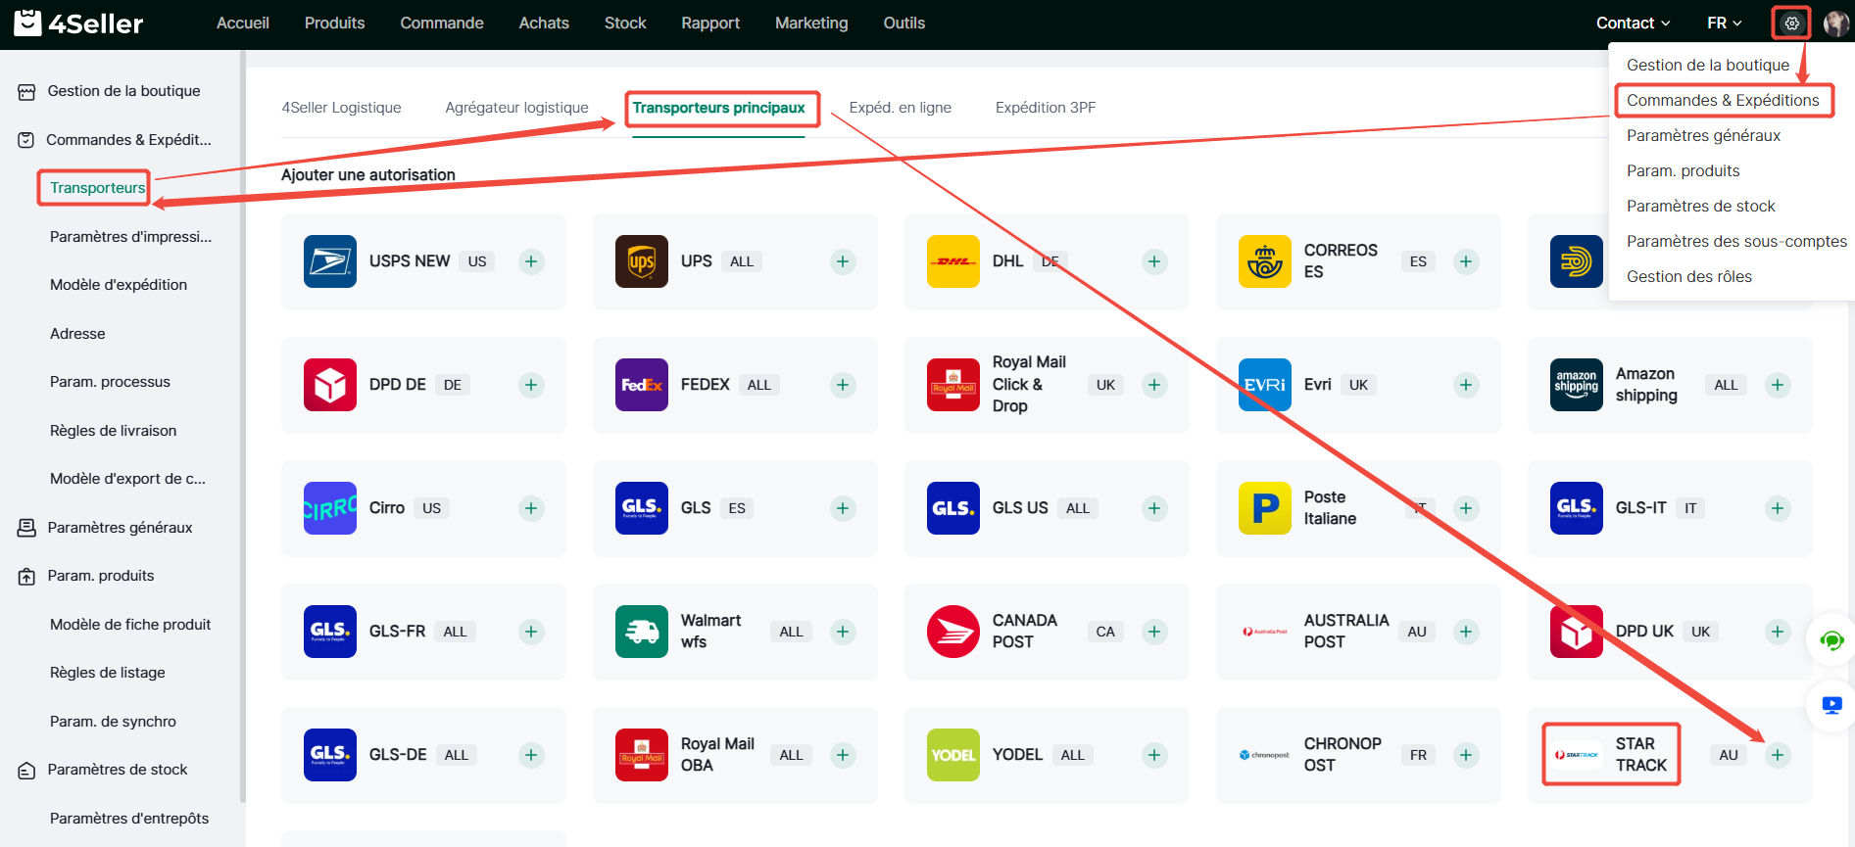Add Cirro carrier with plus icon
Viewport: 1855px width, 847px height.
[x=531, y=508]
